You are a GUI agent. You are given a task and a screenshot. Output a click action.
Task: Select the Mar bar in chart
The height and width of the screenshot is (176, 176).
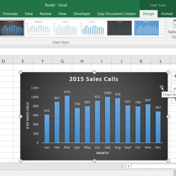click(x=67, y=119)
